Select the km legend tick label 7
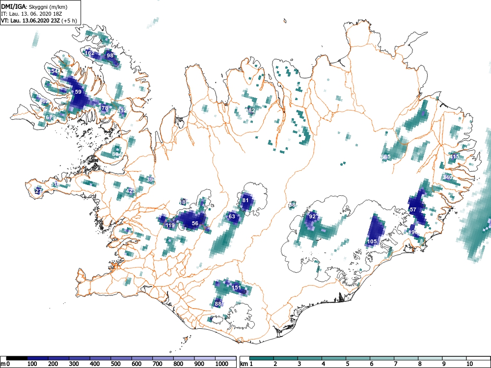 point(396,364)
